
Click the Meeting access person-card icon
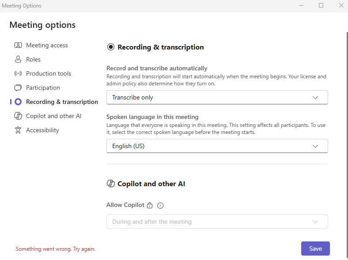[x=18, y=46]
